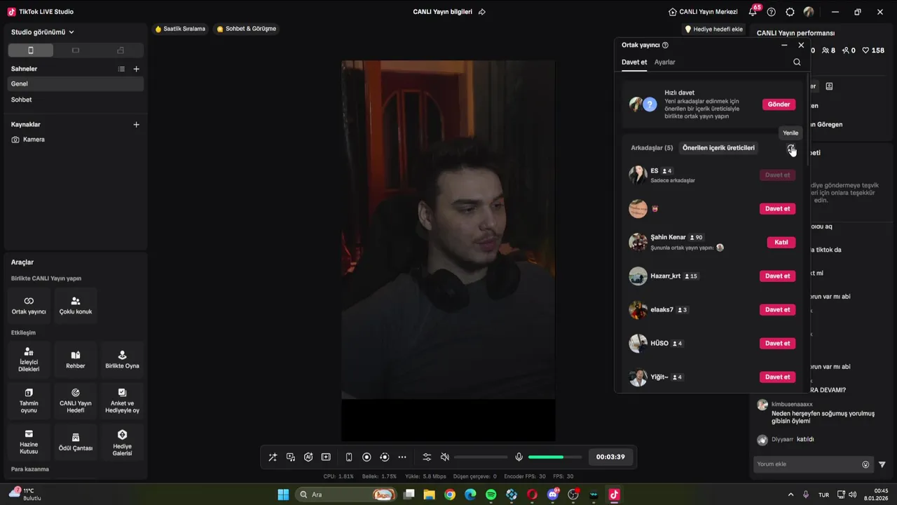Image resolution: width=897 pixels, height=505 pixels.
Task: Mute the microphone
Action: click(519, 457)
